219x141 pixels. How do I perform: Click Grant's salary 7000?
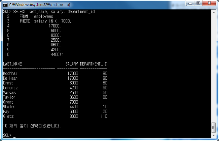coord(74,102)
